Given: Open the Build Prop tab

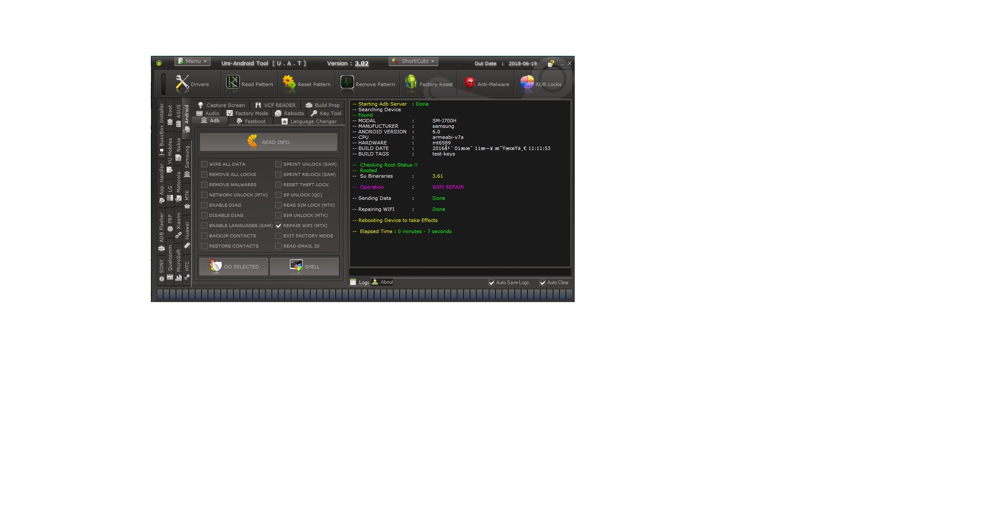Looking at the screenshot, I should pyautogui.click(x=323, y=105).
